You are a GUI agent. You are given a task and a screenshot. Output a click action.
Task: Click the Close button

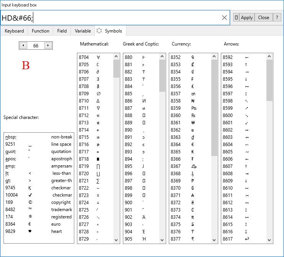[x=264, y=18]
